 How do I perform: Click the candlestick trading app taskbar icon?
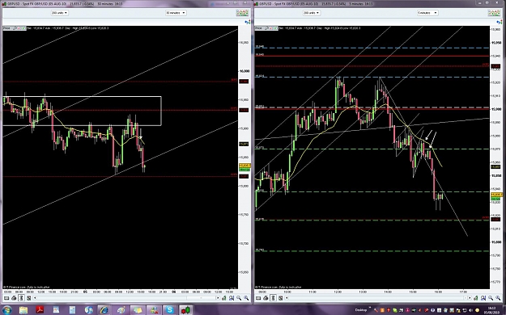(x=185, y=310)
